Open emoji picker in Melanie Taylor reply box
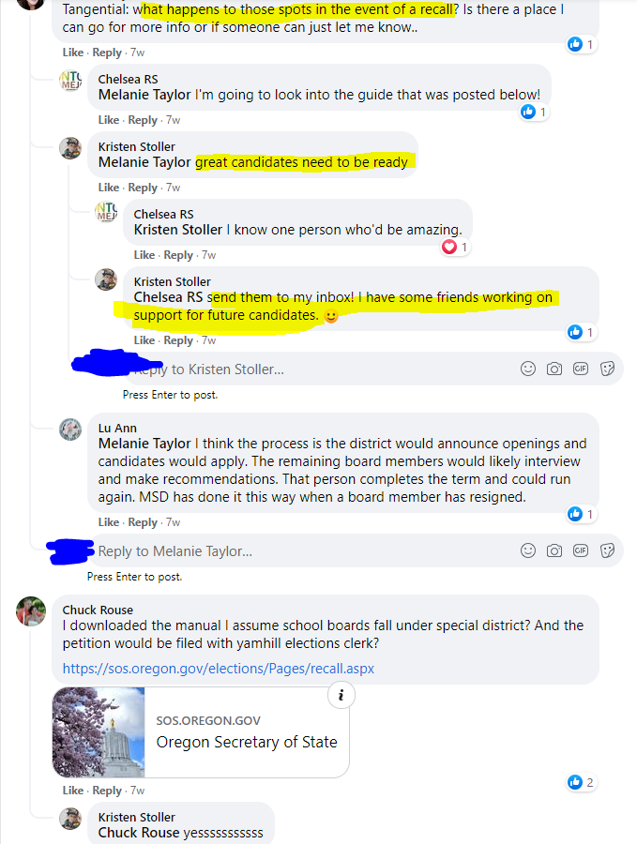637x844 pixels. [x=527, y=550]
